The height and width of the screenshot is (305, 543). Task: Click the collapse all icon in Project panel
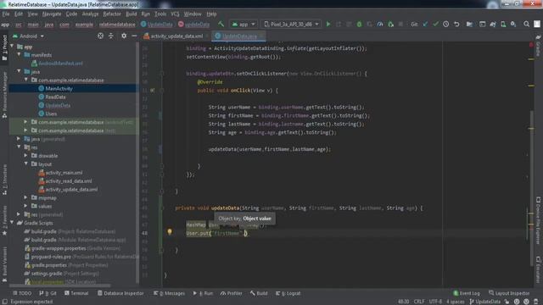[111, 36]
